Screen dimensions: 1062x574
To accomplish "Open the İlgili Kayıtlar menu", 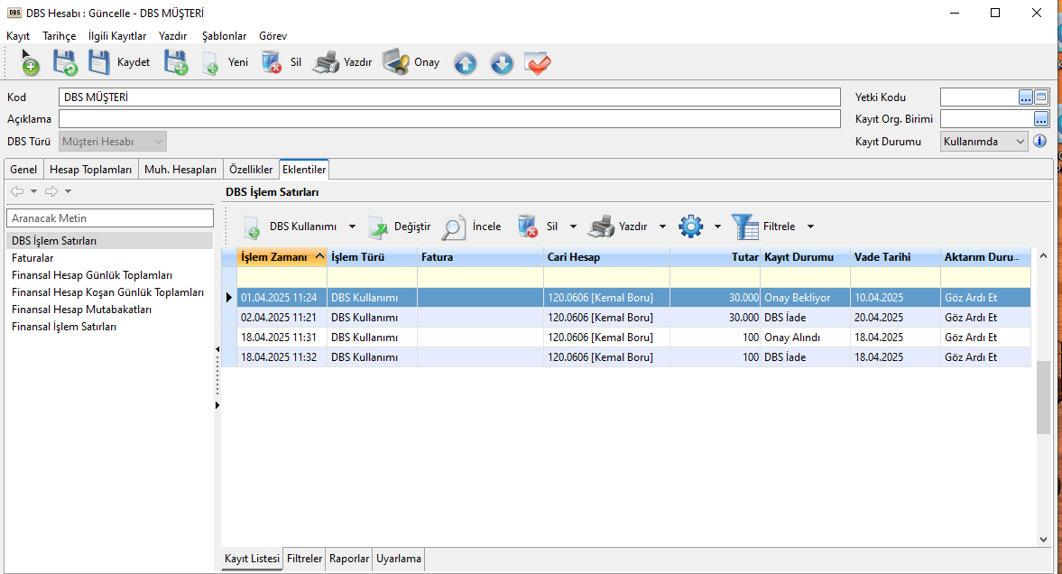I will (117, 36).
